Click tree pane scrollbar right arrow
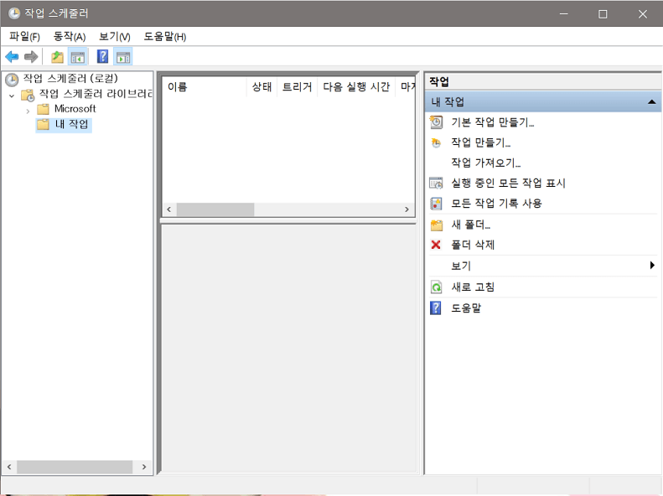The width and height of the screenshot is (663, 496). coord(144,468)
